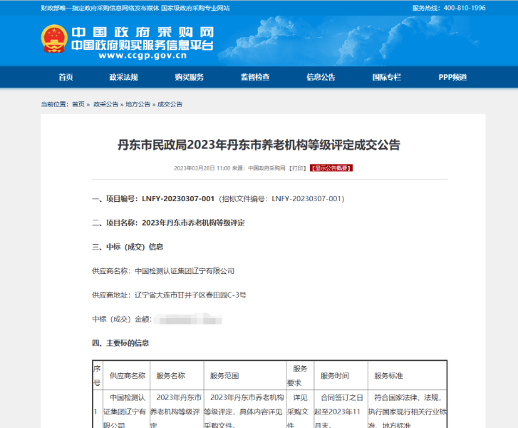Click the table cell 详见采购文件
Screen dimensions: 518x428
[x=300, y=411]
